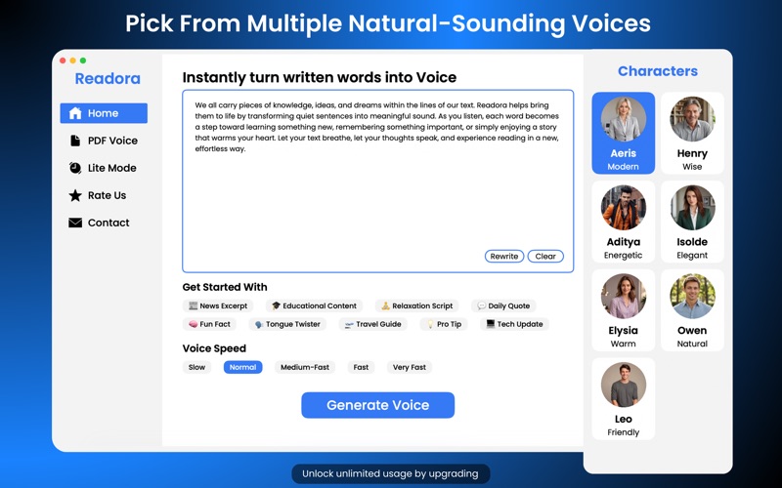Click Unlock unlimited usage by upgrading

(390, 473)
